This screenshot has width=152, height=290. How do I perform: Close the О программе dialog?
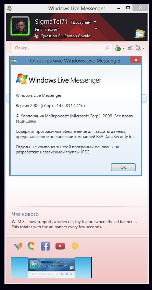136,60
